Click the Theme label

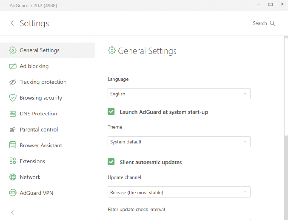tap(115, 127)
